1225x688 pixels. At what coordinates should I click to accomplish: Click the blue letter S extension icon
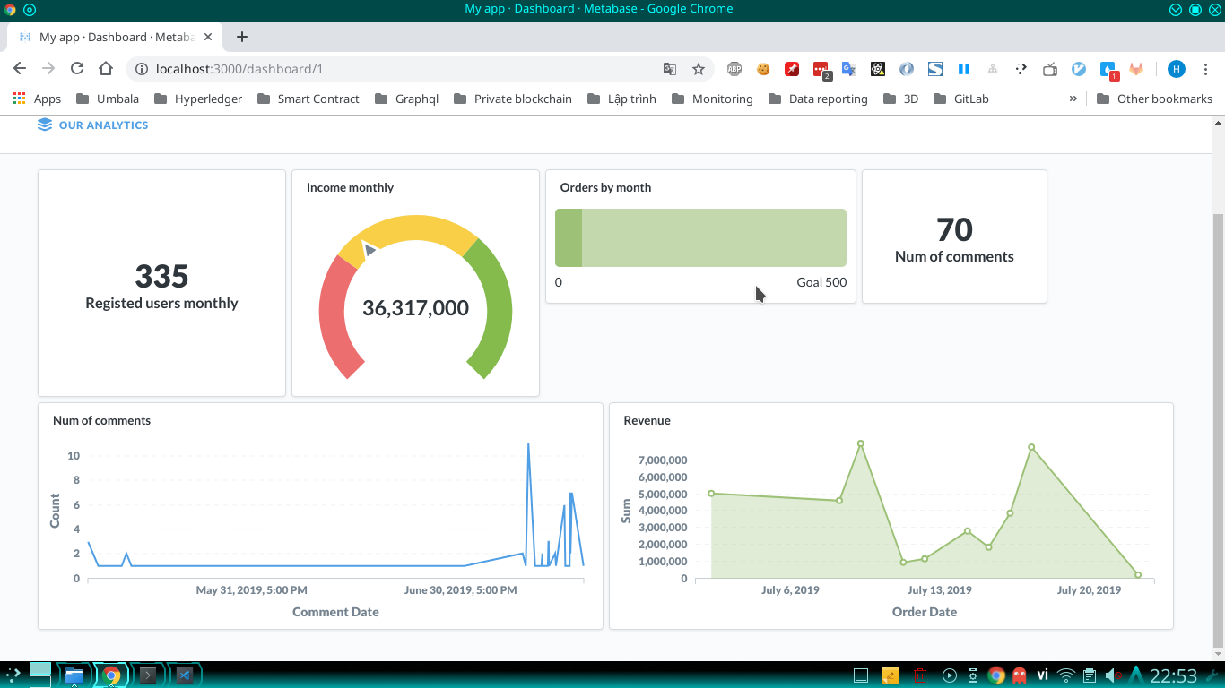click(935, 69)
